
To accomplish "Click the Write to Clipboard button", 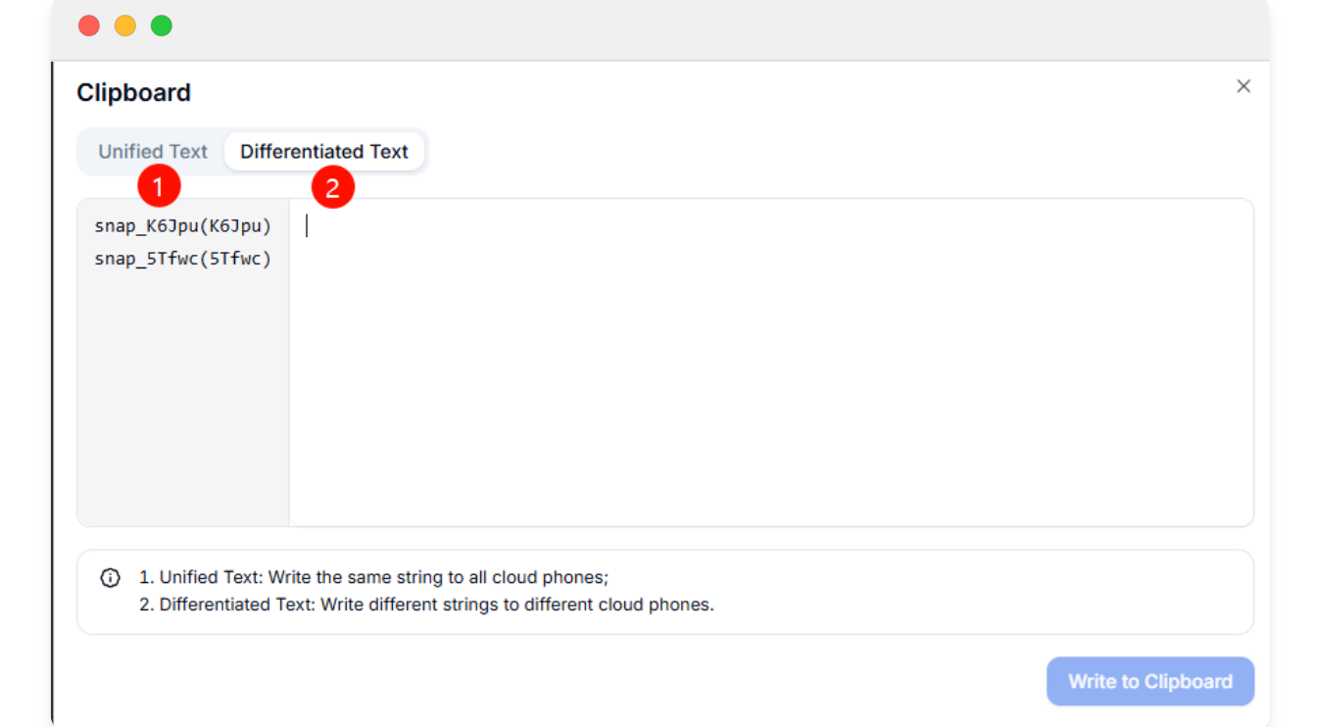I will coord(1150,682).
